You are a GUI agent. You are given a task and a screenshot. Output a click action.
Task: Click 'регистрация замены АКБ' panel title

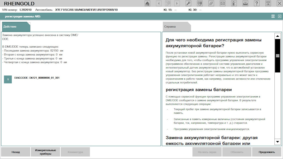[23, 16]
